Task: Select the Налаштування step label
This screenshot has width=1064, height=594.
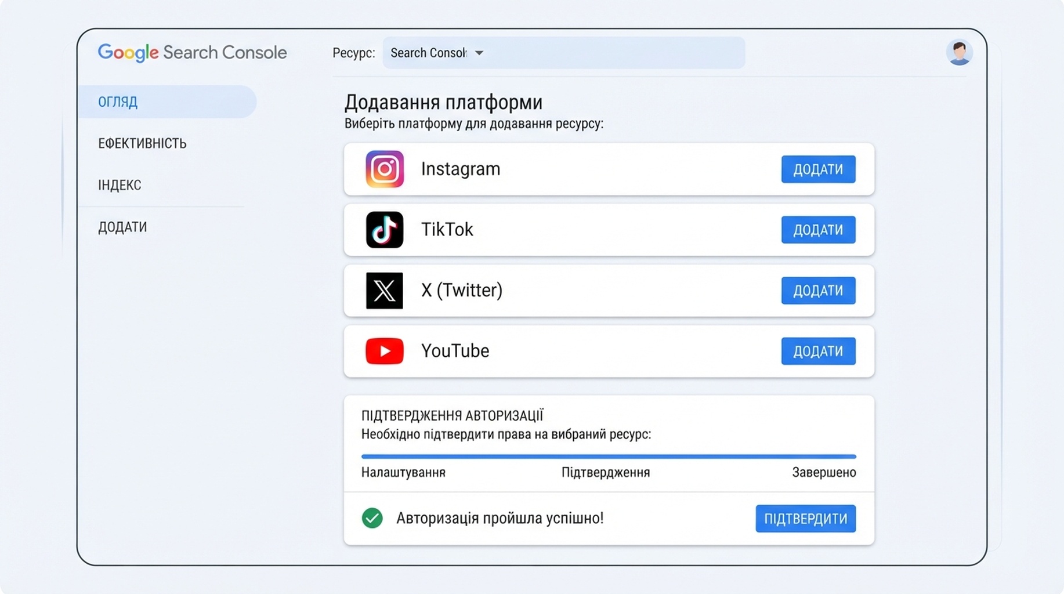Action: pos(403,473)
